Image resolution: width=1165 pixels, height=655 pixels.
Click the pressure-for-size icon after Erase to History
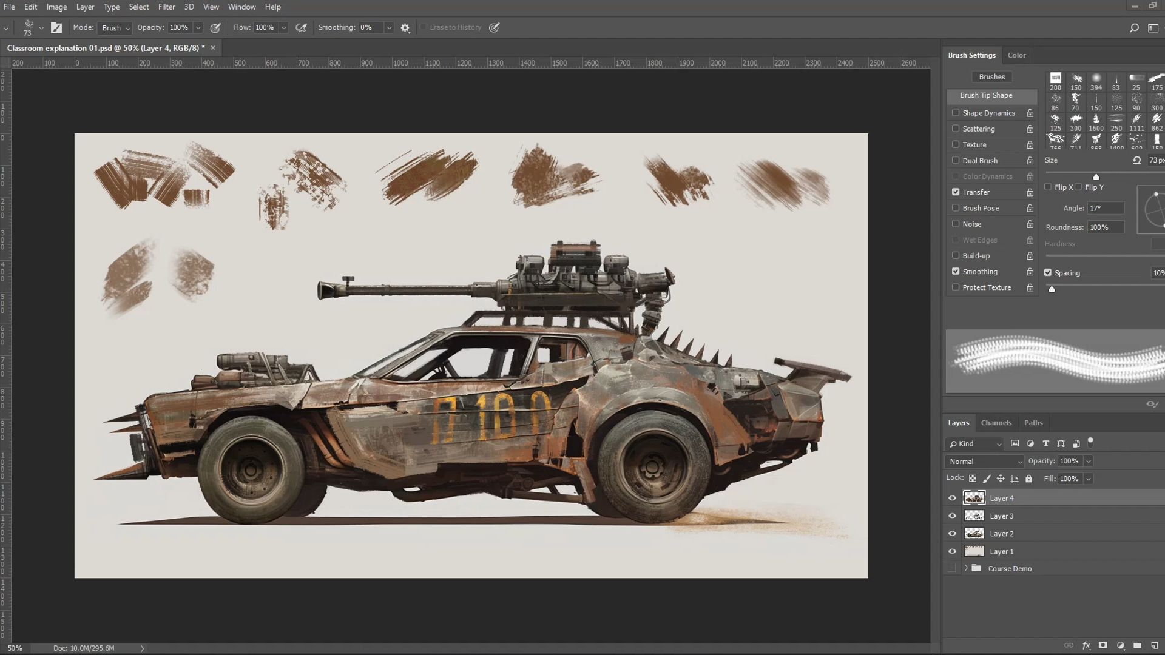[495, 27]
